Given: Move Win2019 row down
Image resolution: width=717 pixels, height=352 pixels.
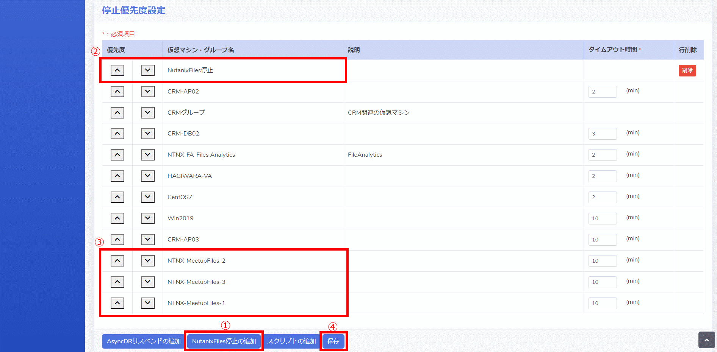Looking at the screenshot, I should [148, 218].
